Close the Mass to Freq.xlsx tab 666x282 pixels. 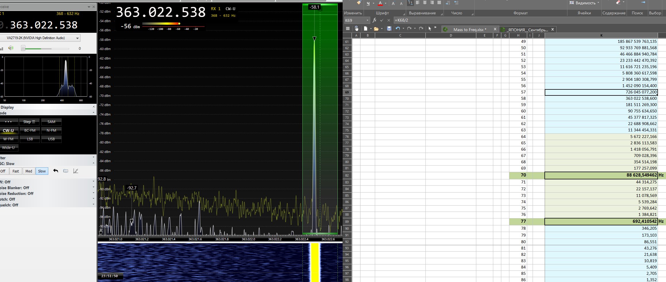tap(495, 29)
